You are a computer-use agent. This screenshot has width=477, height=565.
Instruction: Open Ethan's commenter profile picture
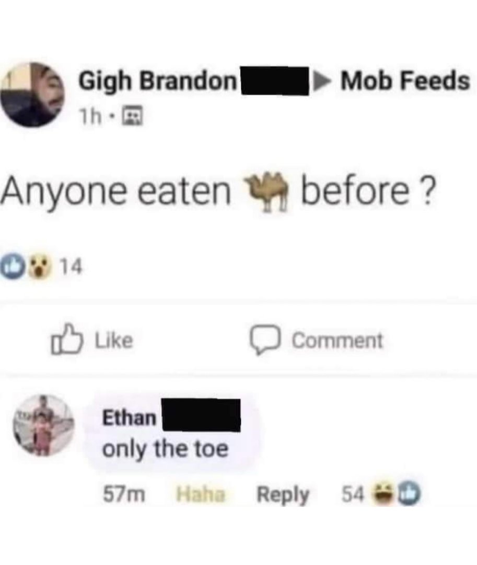[43, 425]
